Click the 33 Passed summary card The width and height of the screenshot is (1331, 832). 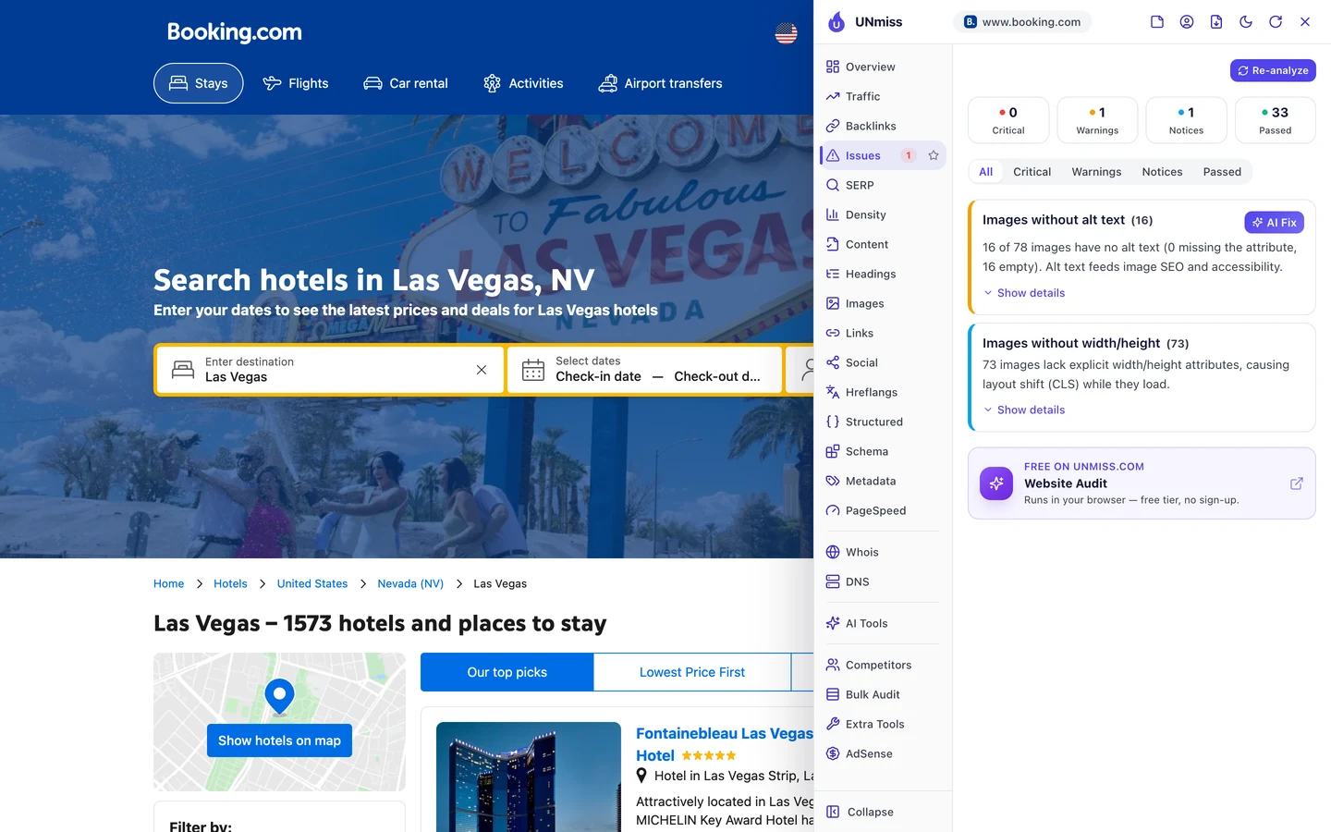(1276, 120)
